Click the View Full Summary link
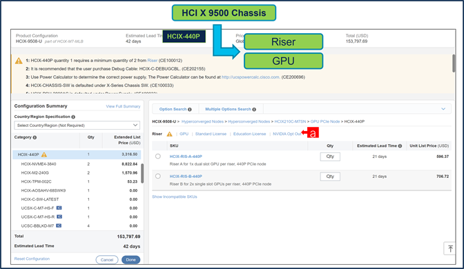Viewport: 464px width, 269px height. click(123, 106)
